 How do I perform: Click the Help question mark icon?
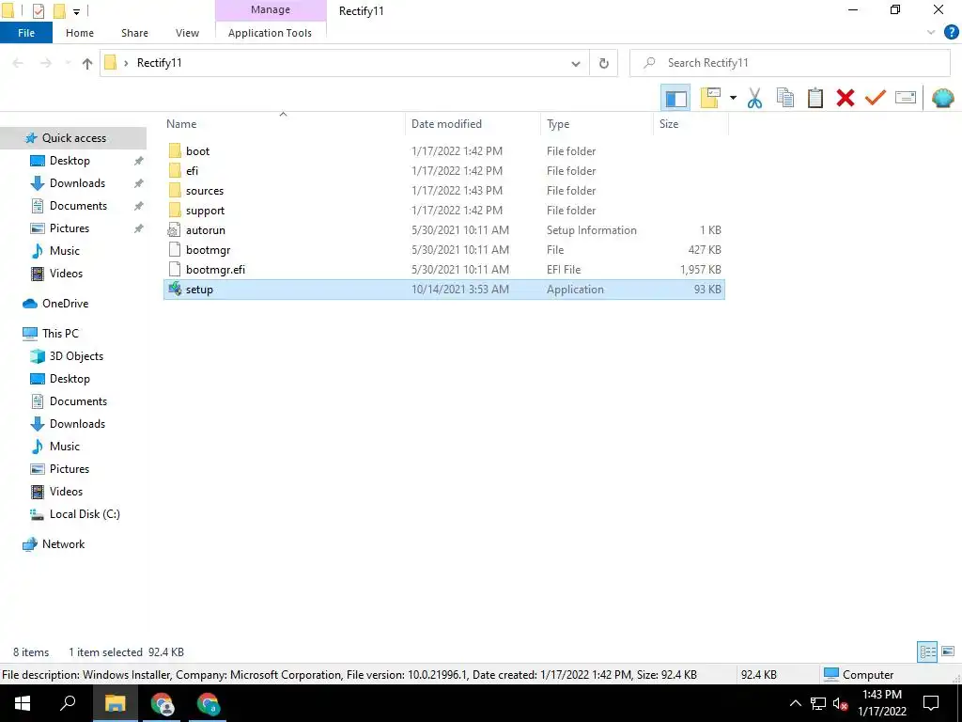point(951,33)
